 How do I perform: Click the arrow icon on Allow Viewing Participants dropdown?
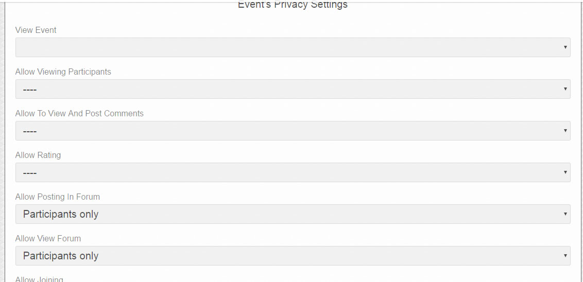coord(565,89)
